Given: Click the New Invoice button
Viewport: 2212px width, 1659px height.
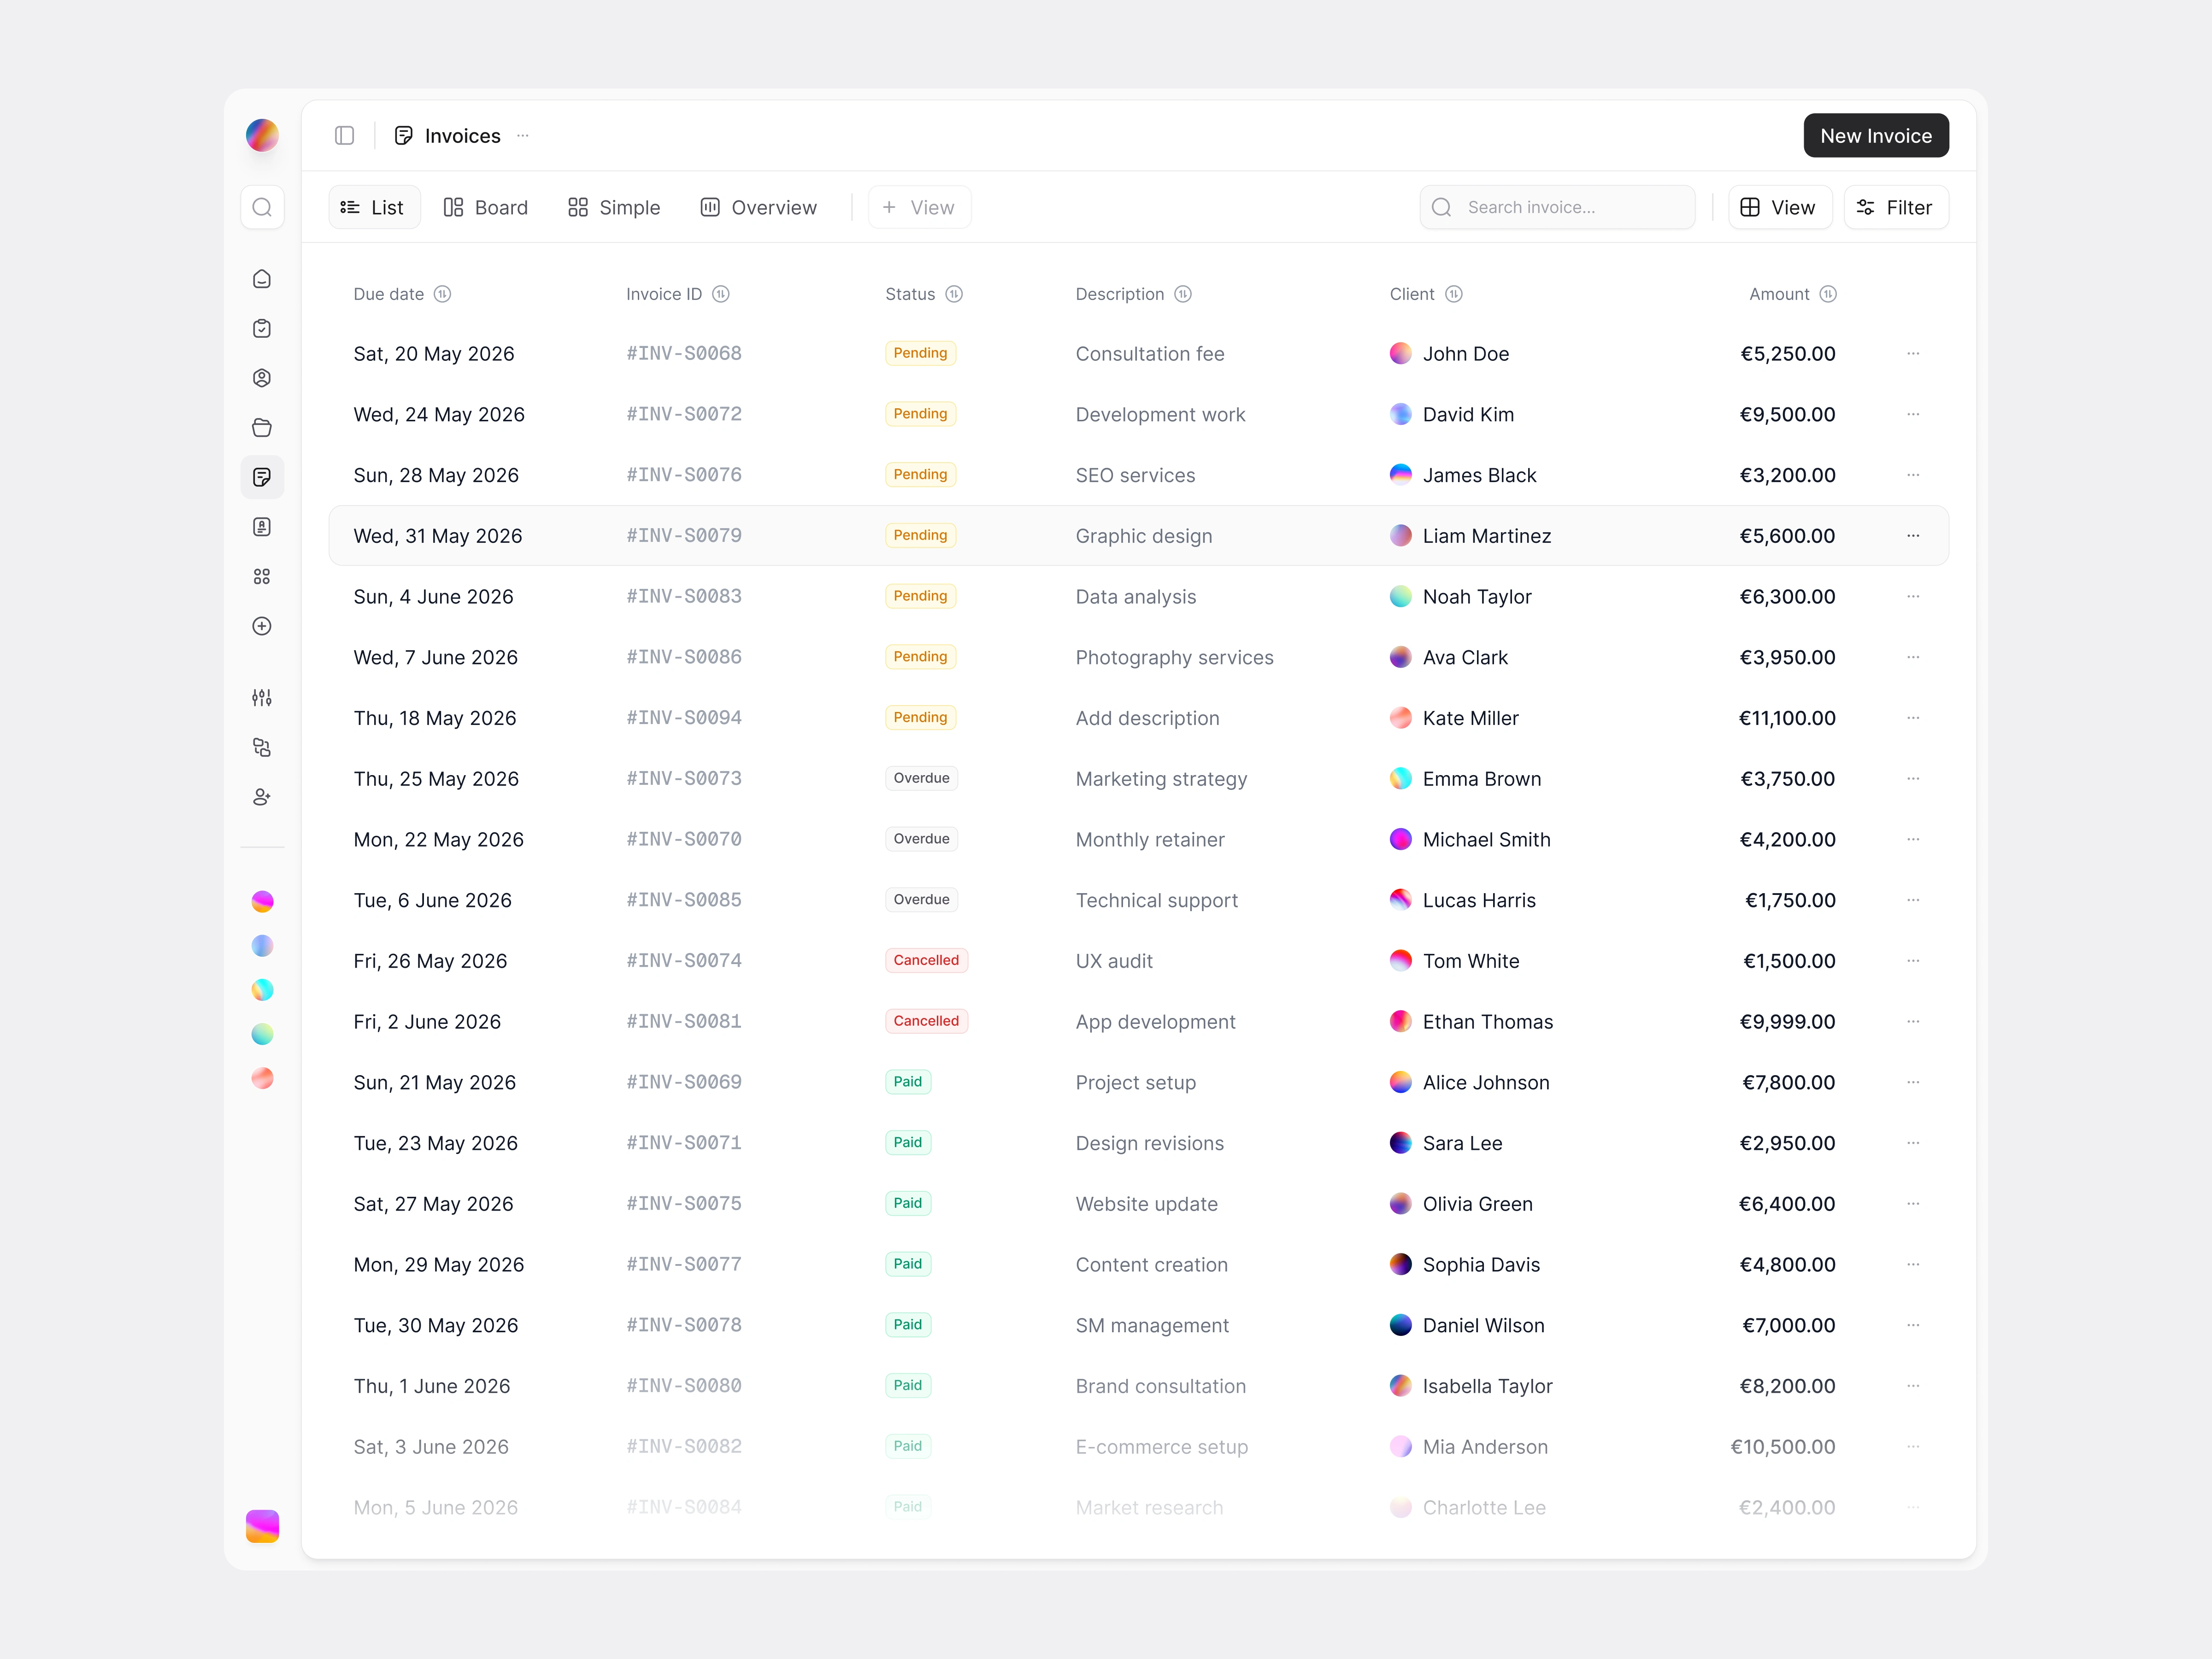Looking at the screenshot, I should coord(1875,135).
